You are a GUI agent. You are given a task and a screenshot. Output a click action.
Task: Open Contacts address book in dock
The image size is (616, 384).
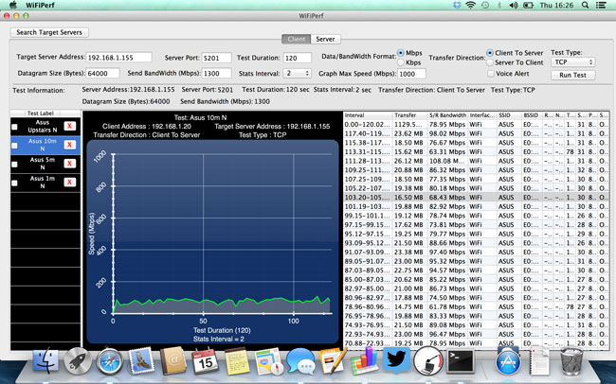pyautogui.click(x=172, y=360)
